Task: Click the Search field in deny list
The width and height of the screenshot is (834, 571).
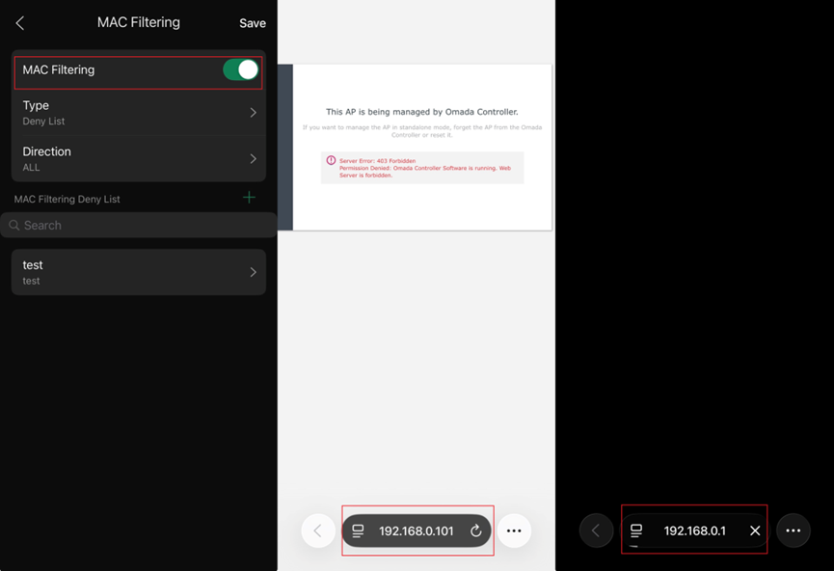Action: coord(138,225)
